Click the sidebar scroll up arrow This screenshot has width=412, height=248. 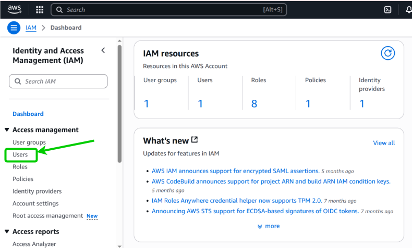click(x=119, y=41)
